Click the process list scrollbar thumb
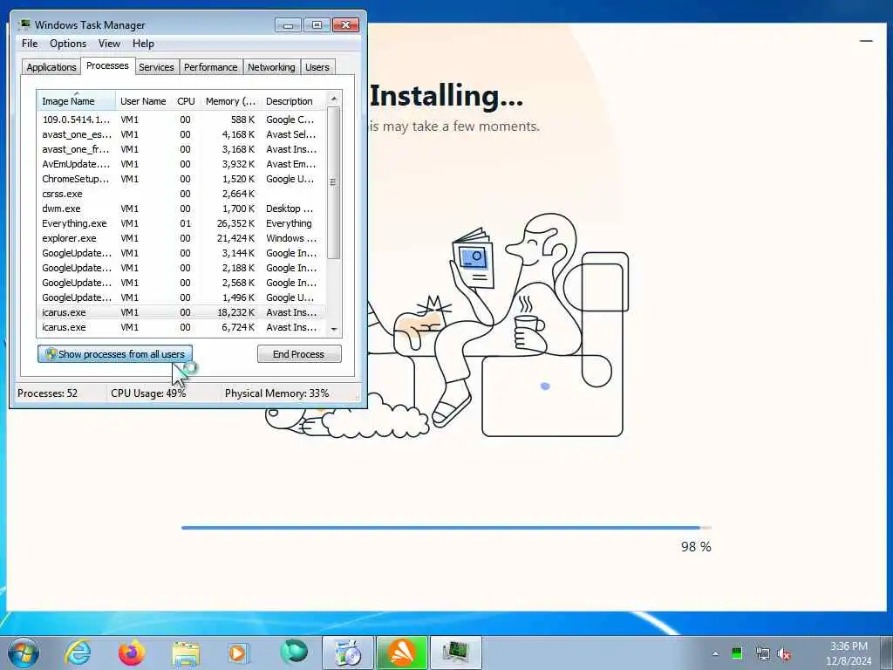Viewport: 893px width, 670px height. [x=334, y=183]
